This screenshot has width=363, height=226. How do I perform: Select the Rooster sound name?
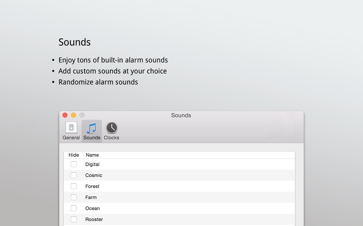pyautogui.click(x=94, y=219)
